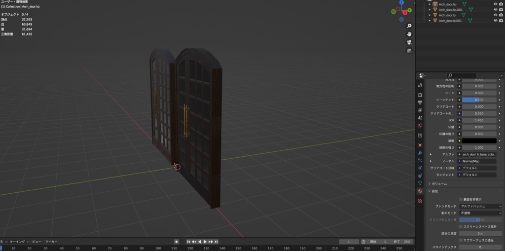
Task: Hide Arch_door.hp.001 with its eye icon
Action: tap(495, 10)
